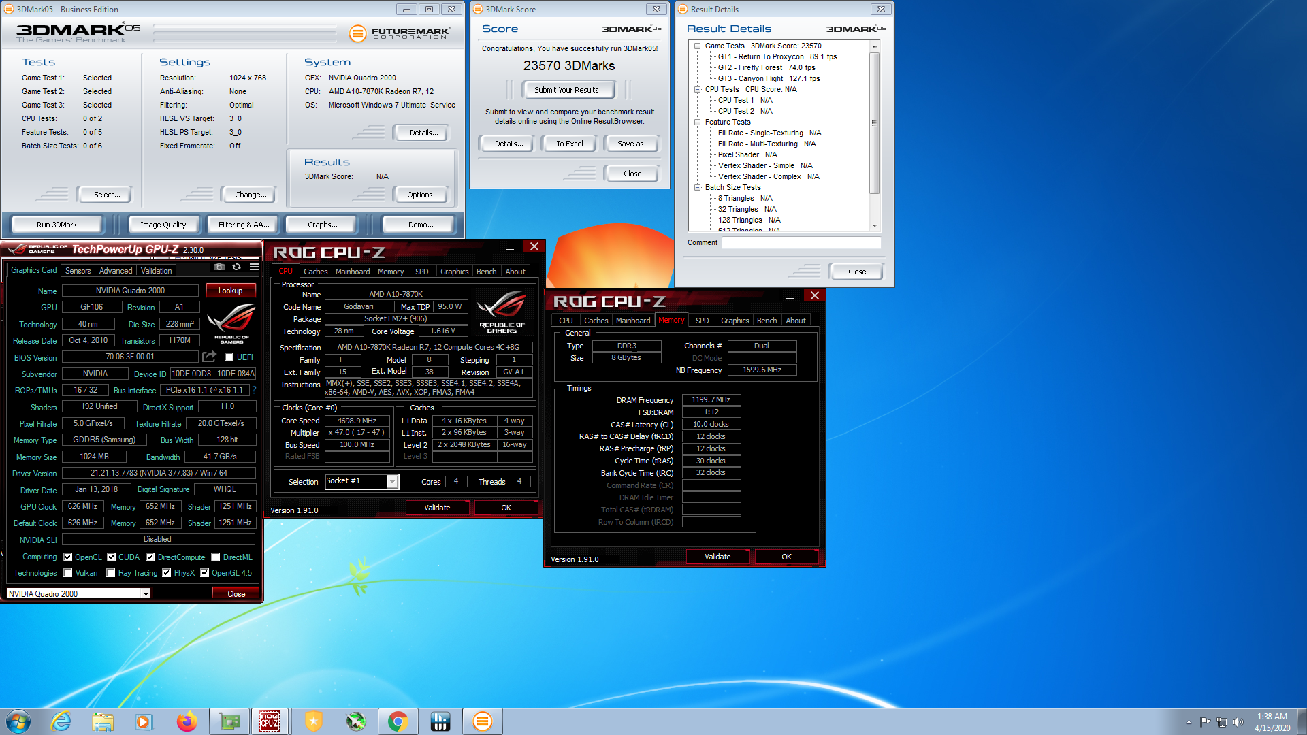The height and width of the screenshot is (735, 1307).
Task: Toggle the UEFI checkbox
Action: coord(229,357)
